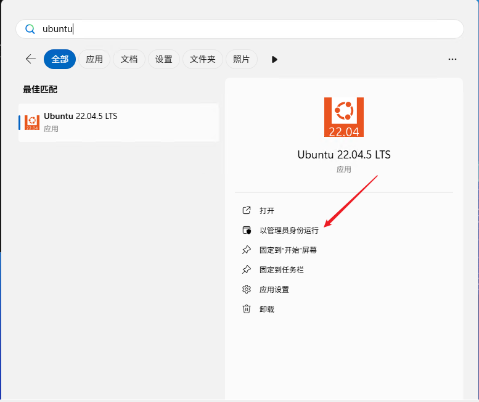Open the three-dot options menu

pos(452,59)
